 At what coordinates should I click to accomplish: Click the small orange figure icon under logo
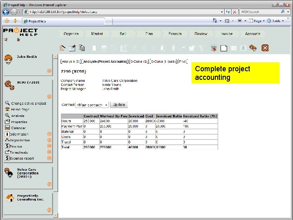[18, 40]
